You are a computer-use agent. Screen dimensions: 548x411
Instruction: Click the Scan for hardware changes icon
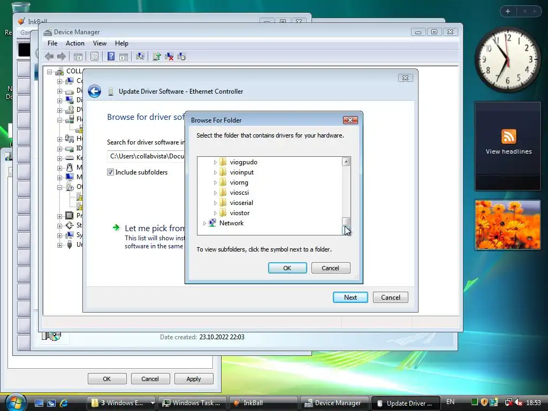point(140,56)
